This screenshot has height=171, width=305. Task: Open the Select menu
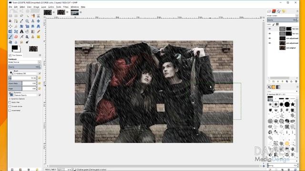tap(22, 7)
